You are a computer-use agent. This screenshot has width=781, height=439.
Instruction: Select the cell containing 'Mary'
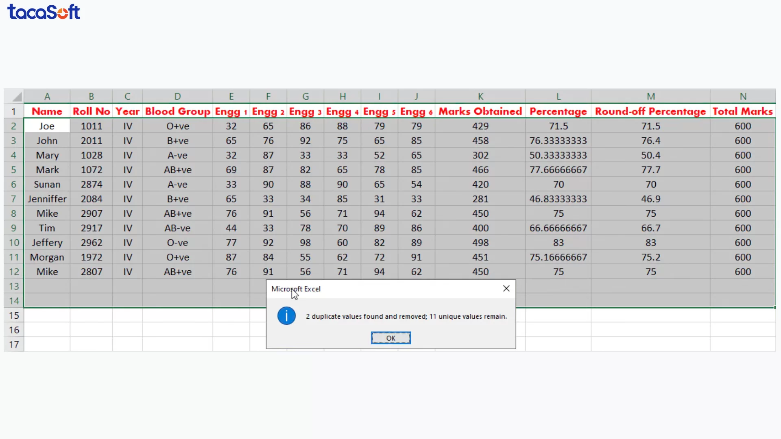47,155
